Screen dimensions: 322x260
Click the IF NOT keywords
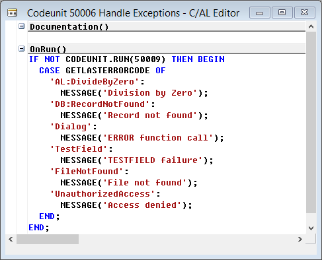tap(44, 59)
